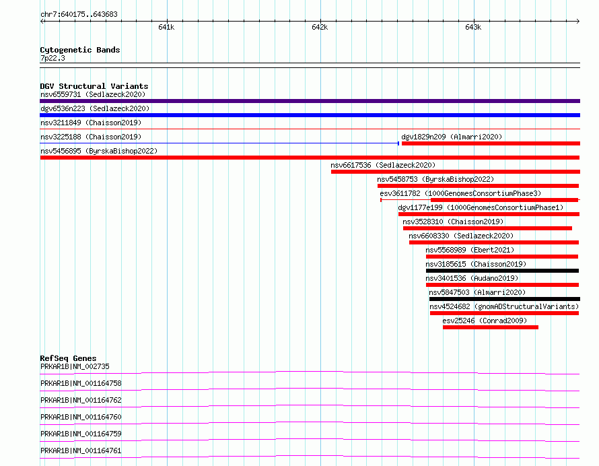Click nsv3401536 (Audano2019) variant label
Screen dimensions: 599x466
click(x=472, y=278)
